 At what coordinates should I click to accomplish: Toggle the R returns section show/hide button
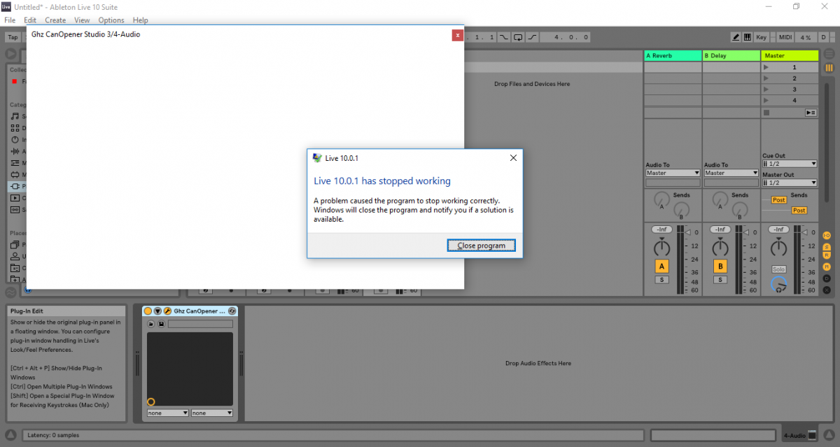(827, 257)
